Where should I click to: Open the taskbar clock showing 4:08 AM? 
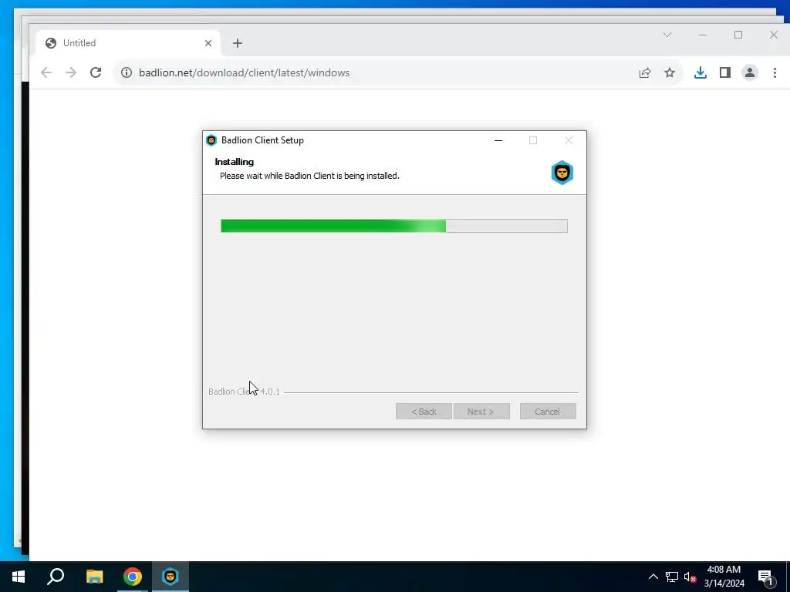click(x=724, y=577)
